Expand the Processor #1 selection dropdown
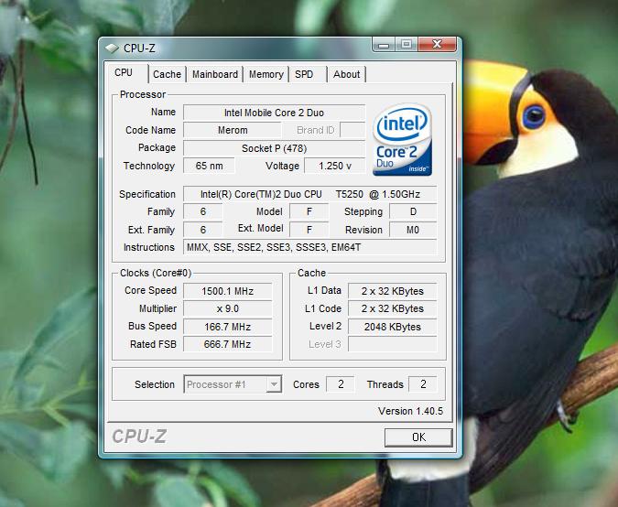 click(274, 384)
